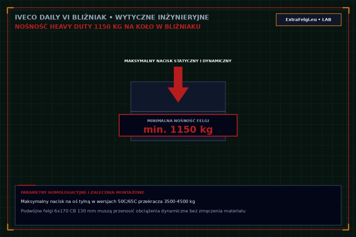Select "PARAMETRY HOMOLOGACYJNE I ZALECENIA MONTAŻOWE" heading

pyautogui.click(x=82, y=193)
